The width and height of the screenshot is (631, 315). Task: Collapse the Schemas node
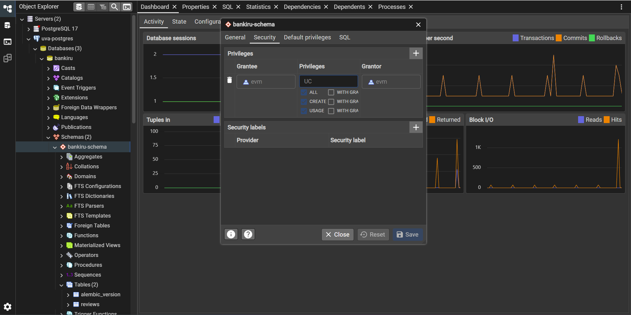(48, 137)
